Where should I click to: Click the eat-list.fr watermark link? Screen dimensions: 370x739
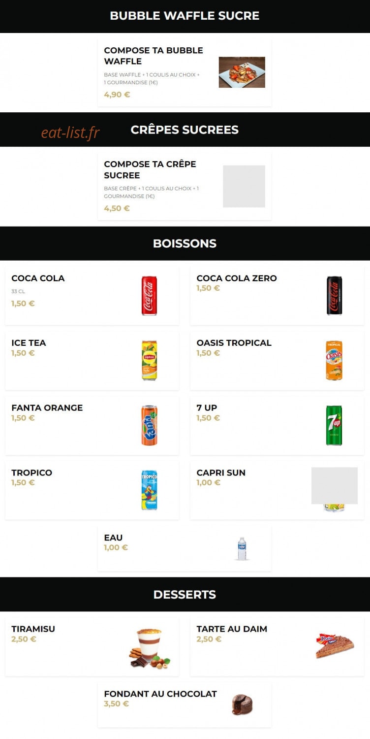(70, 132)
